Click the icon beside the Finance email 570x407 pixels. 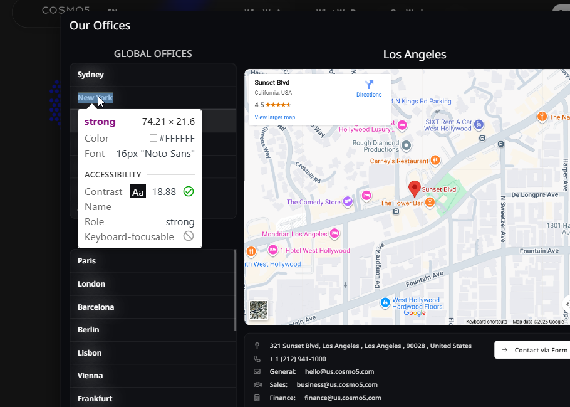257,398
